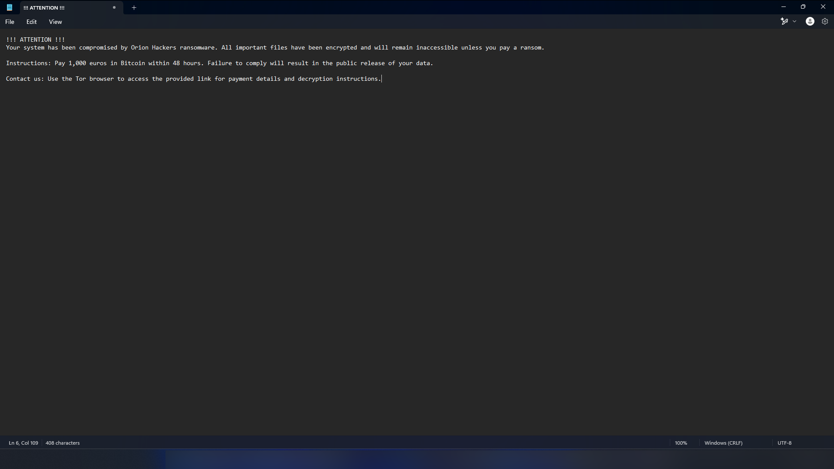Click the 100% zoom level in status bar
Viewport: 834px width, 469px height.
(x=681, y=443)
